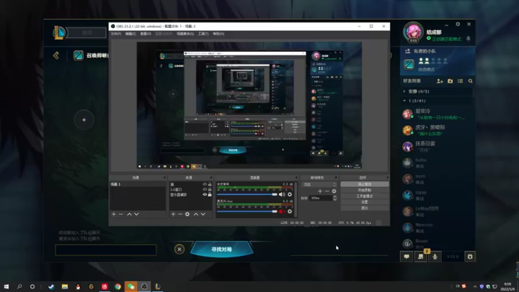Toggle the lock of 显示器捕获 source
The height and width of the screenshot is (292, 519).
[x=210, y=195]
